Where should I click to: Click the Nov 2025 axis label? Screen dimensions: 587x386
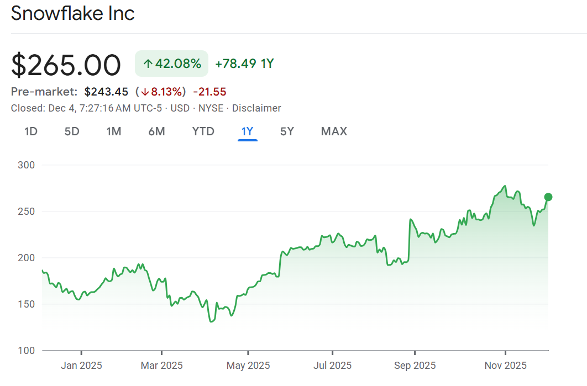(x=505, y=366)
